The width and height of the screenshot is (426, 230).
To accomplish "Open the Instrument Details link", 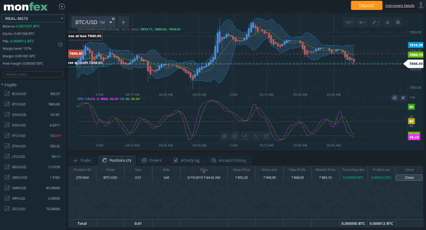I will click(x=400, y=6).
